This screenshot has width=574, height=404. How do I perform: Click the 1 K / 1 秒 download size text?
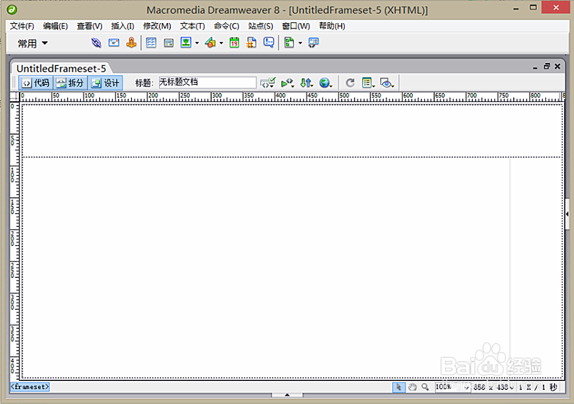coord(538,387)
